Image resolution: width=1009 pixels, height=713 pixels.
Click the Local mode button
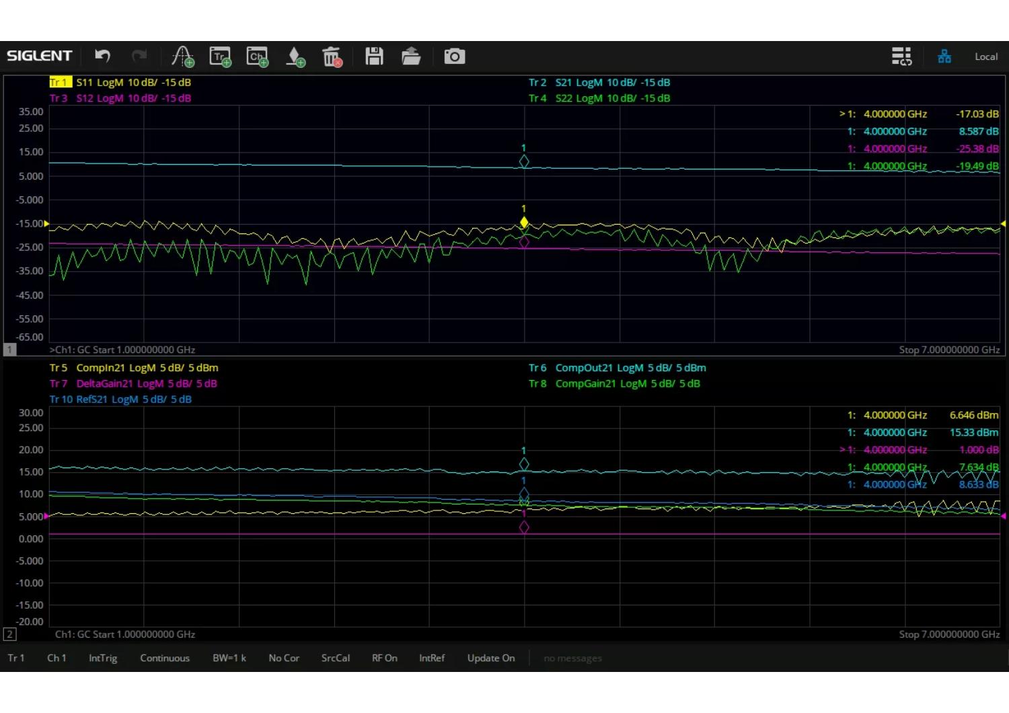(x=985, y=57)
